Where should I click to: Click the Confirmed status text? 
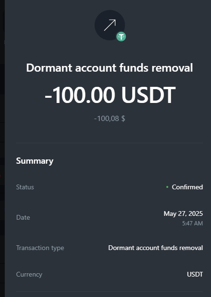[187, 187]
